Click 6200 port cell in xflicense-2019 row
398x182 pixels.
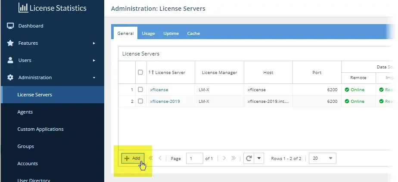[317, 101]
